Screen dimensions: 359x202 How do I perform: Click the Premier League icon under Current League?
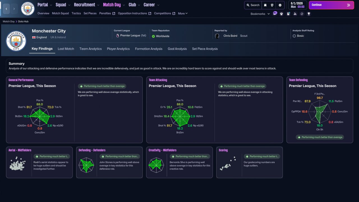(118, 36)
